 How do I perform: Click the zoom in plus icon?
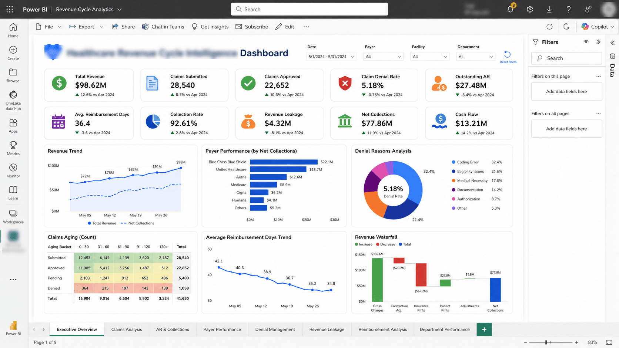pos(576,342)
